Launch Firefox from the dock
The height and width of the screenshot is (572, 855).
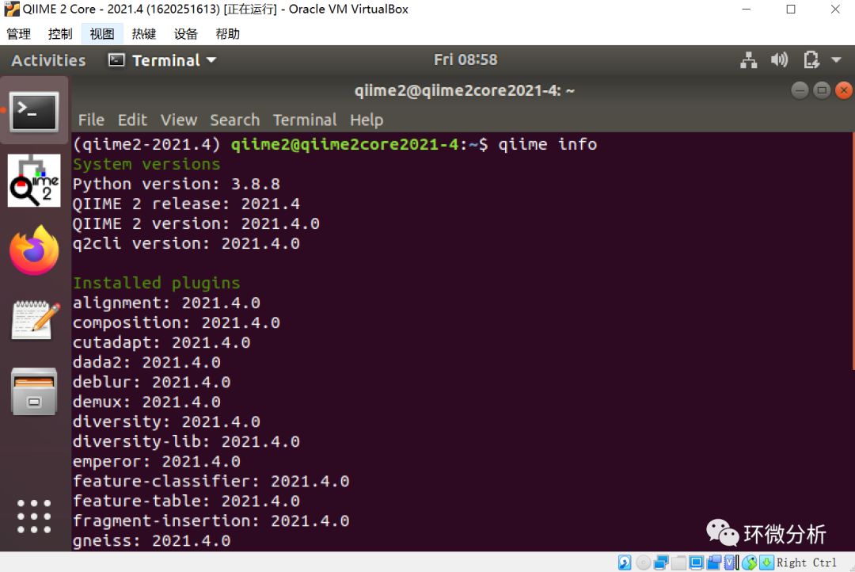[34, 250]
